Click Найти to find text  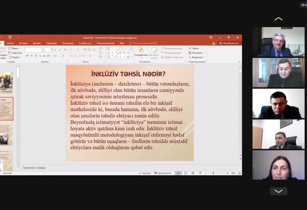194,48
